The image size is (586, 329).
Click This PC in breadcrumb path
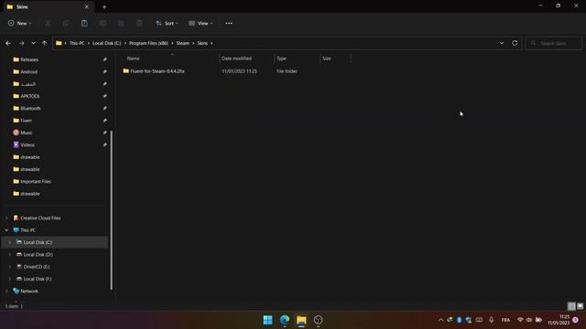(x=77, y=43)
